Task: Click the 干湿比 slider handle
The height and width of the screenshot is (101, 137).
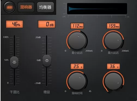Action: (x=14, y=62)
